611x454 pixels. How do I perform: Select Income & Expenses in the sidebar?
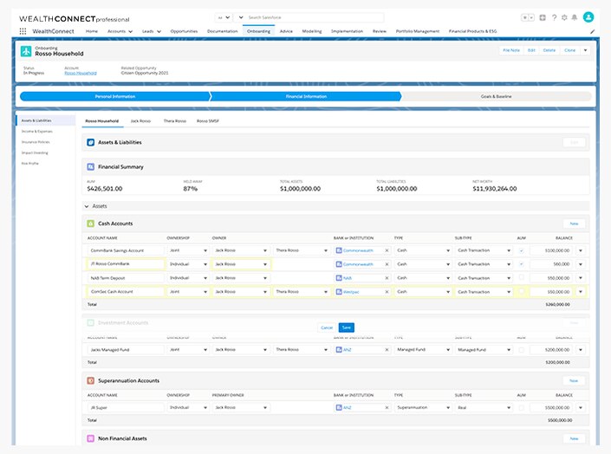tap(36, 132)
